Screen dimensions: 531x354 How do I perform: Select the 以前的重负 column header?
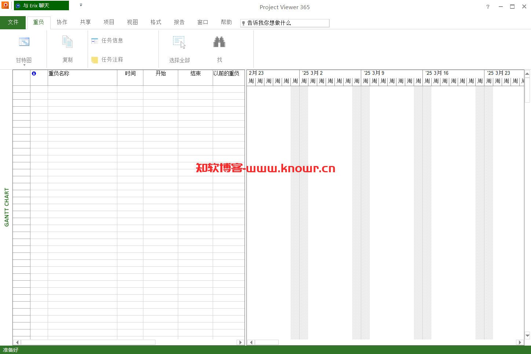click(x=229, y=77)
